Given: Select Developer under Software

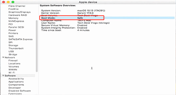Looking at the screenshot, I should tap(15, 88).
